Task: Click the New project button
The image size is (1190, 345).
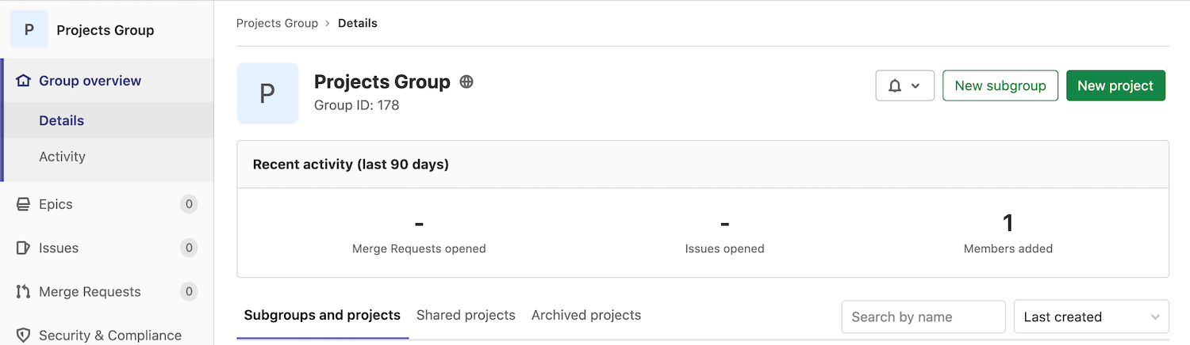Action: tap(1115, 85)
